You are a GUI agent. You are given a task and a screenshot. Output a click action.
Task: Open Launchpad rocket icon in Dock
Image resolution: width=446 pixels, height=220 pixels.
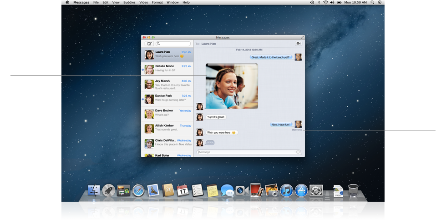pos(108,190)
